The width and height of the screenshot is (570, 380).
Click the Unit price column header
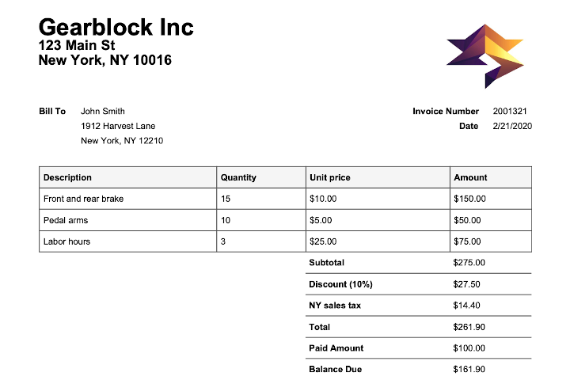coord(378,177)
